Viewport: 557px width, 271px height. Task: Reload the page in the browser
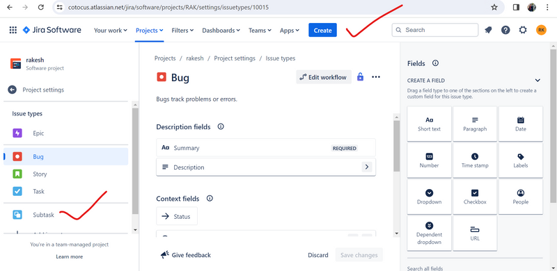41,7
